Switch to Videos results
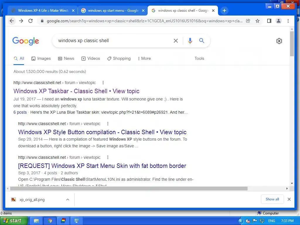Screen dimensions: 300x225 (91, 58)
